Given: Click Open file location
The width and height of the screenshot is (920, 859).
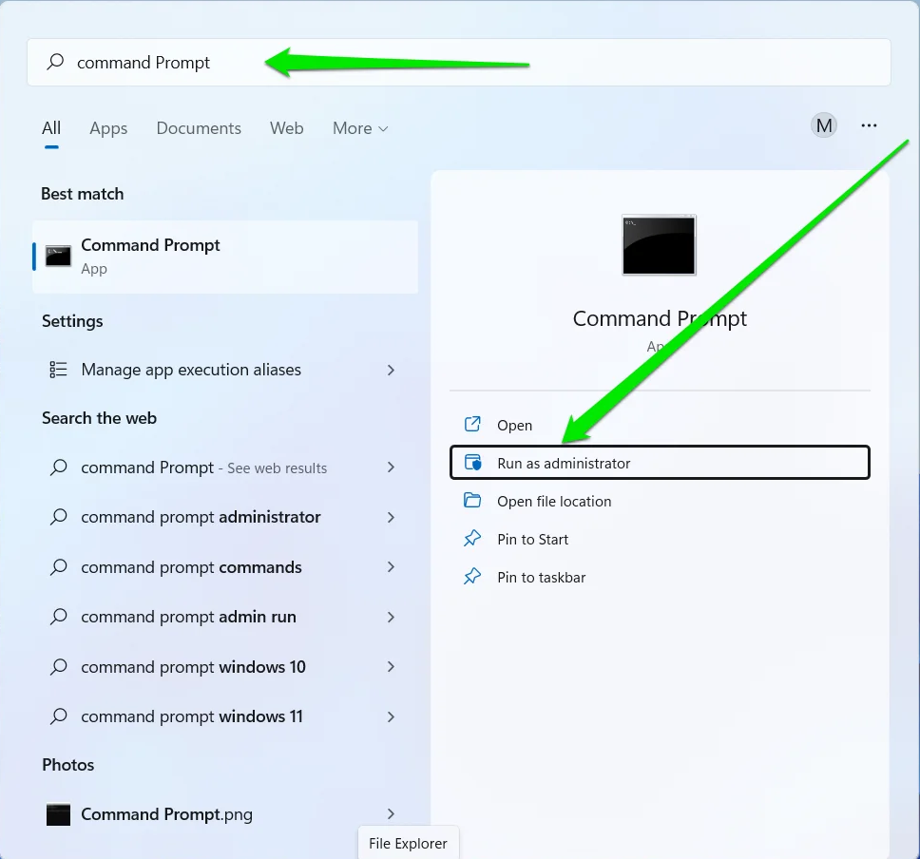Looking at the screenshot, I should coord(660,501).
